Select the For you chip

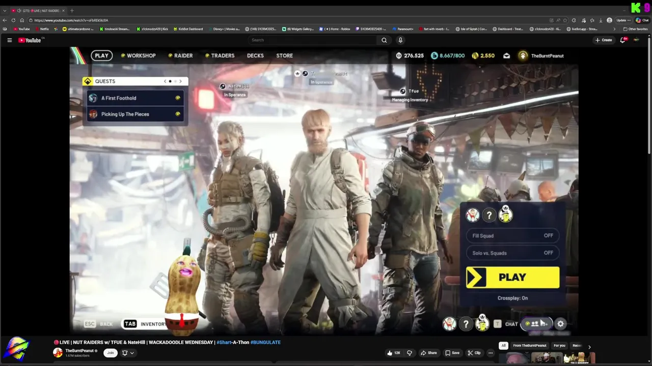tap(559, 346)
